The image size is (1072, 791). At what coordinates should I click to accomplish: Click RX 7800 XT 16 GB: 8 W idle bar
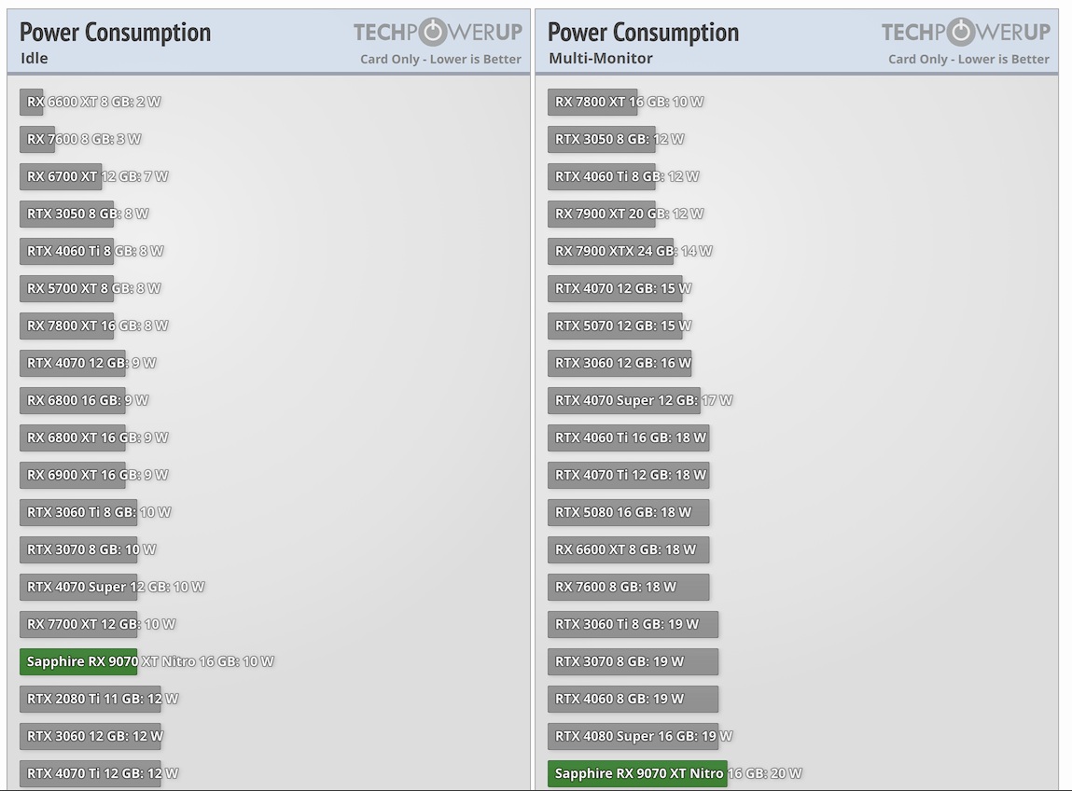coord(67,326)
